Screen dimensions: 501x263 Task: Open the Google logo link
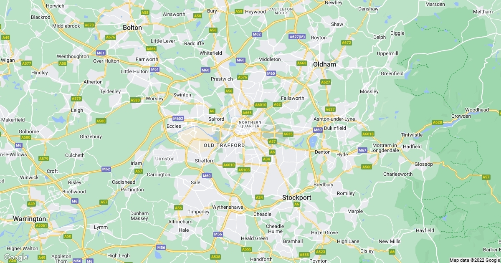point(16,257)
